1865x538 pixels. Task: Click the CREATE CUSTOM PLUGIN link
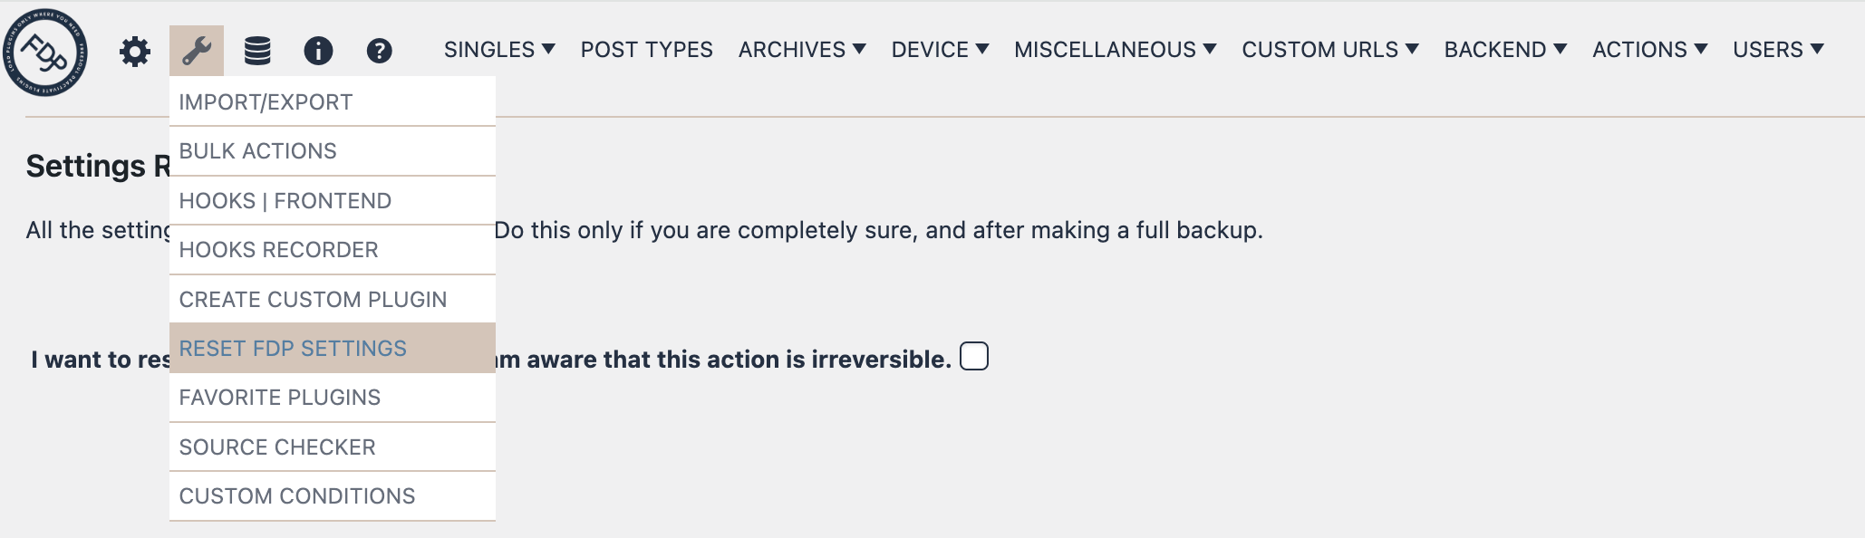(x=313, y=299)
